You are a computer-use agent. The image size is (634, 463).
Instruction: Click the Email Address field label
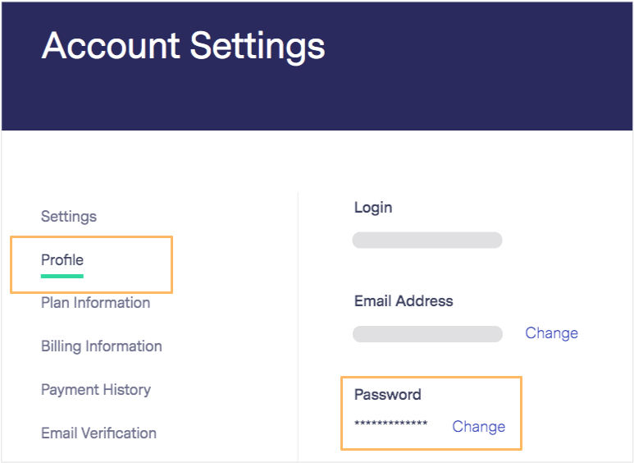click(404, 301)
